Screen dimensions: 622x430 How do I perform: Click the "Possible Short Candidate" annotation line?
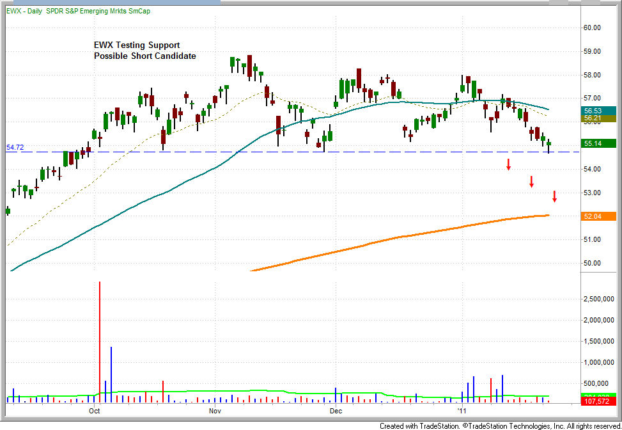coord(144,56)
